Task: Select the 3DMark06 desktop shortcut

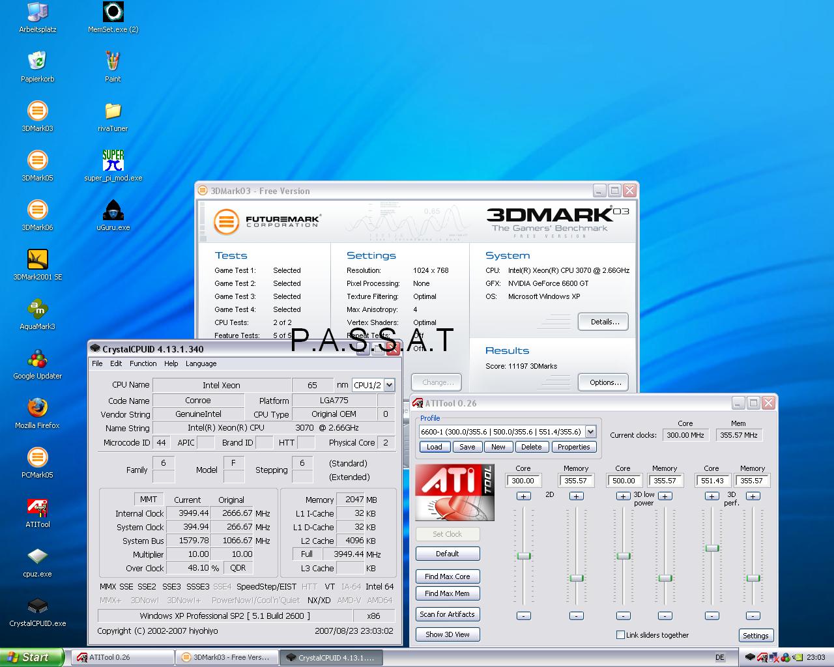Action: click(x=37, y=216)
